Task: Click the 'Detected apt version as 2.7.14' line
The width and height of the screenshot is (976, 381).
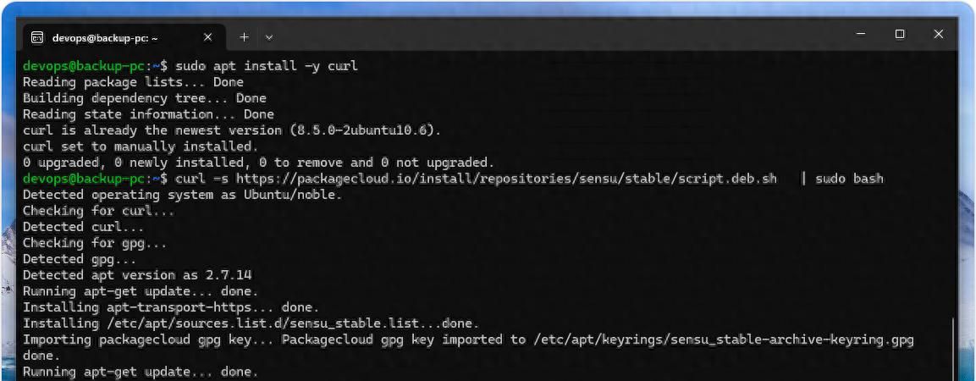Action: [137, 275]
